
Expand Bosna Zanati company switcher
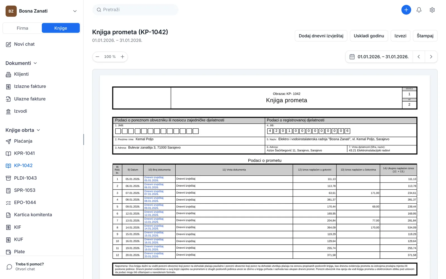click(42, 11)
